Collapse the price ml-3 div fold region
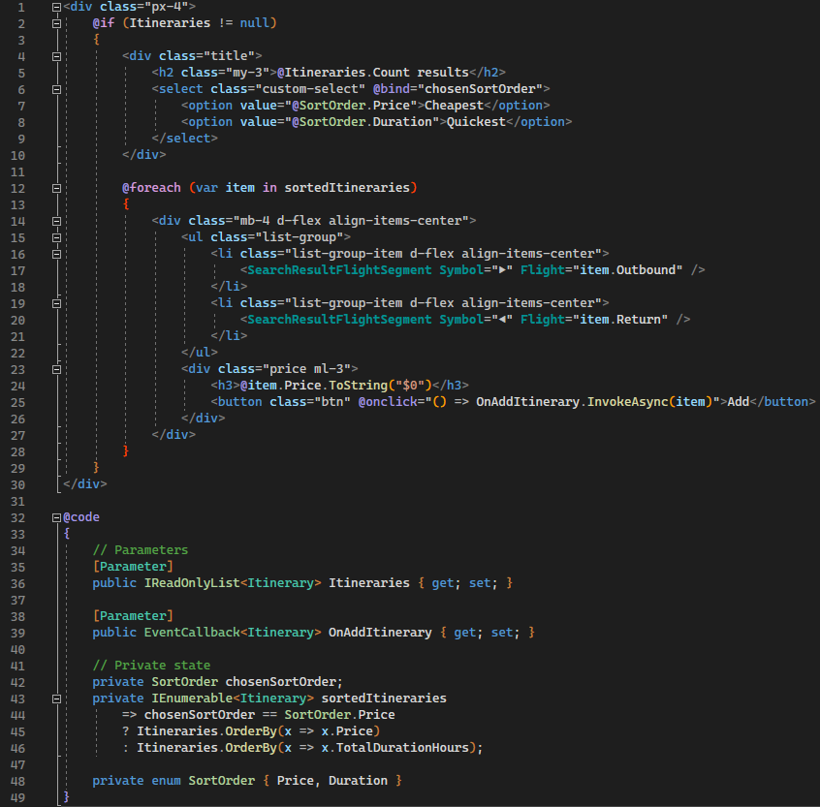The width and height of the screenshot is (820, 807). [56, 368]
